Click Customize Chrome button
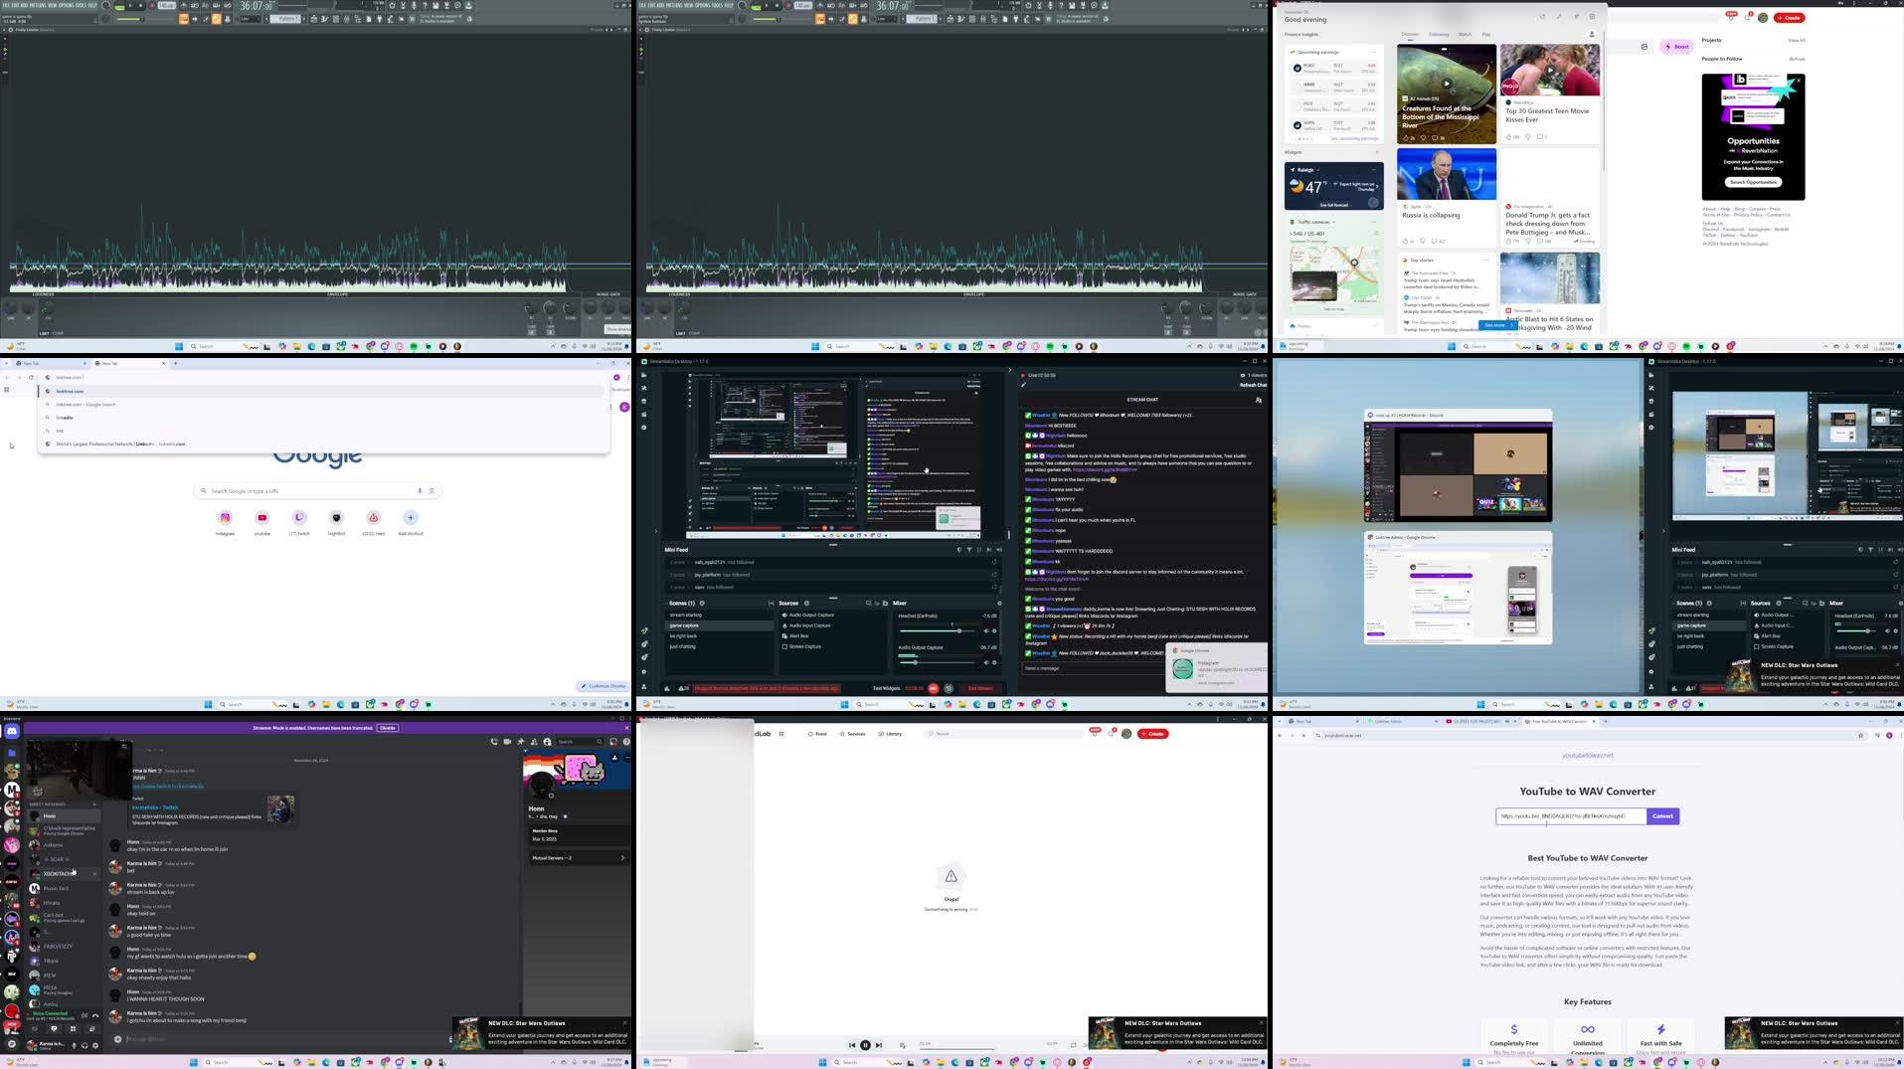Screen dimensions: 1904x1069 click(604, 686)
